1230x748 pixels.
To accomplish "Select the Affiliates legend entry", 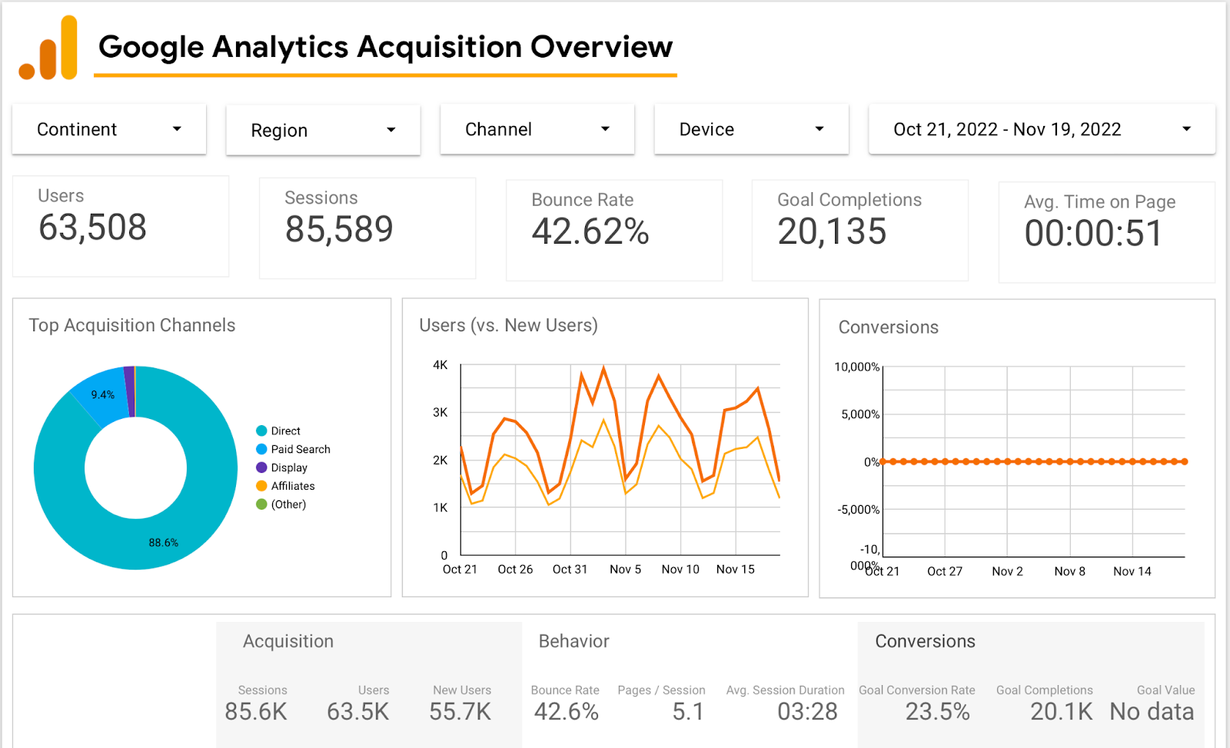I will click(x=293, y=486).
